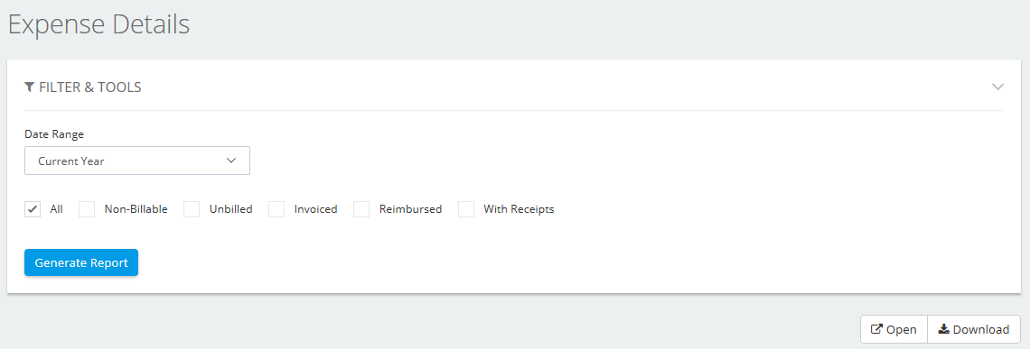
Task: Enable the Non-Billable checkbox
Action: coord(87,209)
